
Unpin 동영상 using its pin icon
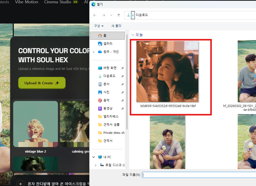click(122, 109)
